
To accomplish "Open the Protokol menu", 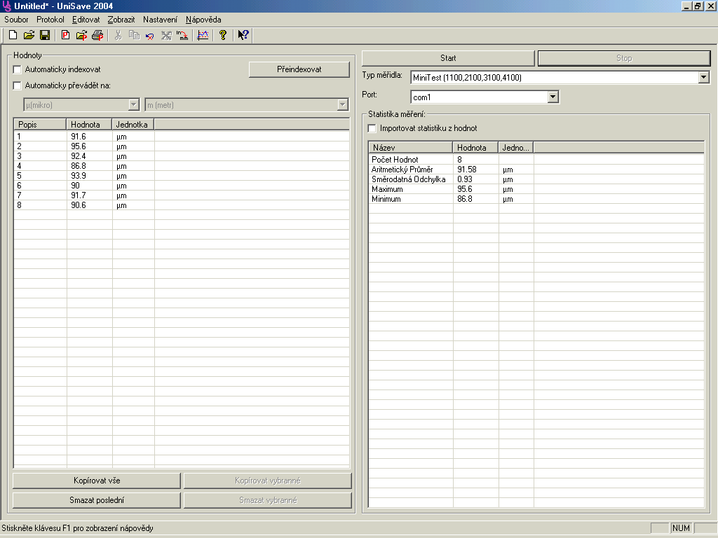I will (x=50, y=20).
